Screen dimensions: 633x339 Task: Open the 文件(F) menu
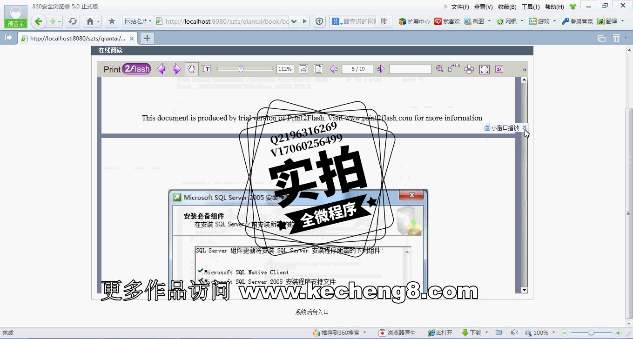coord(460,7)
